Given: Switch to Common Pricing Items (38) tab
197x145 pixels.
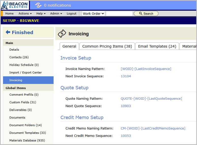Looking at the screenshot, I should (x=107, y=46).
